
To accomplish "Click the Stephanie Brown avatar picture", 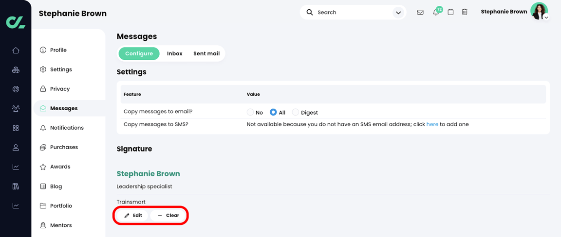I will pyautogui.click(x=539, y=11).
